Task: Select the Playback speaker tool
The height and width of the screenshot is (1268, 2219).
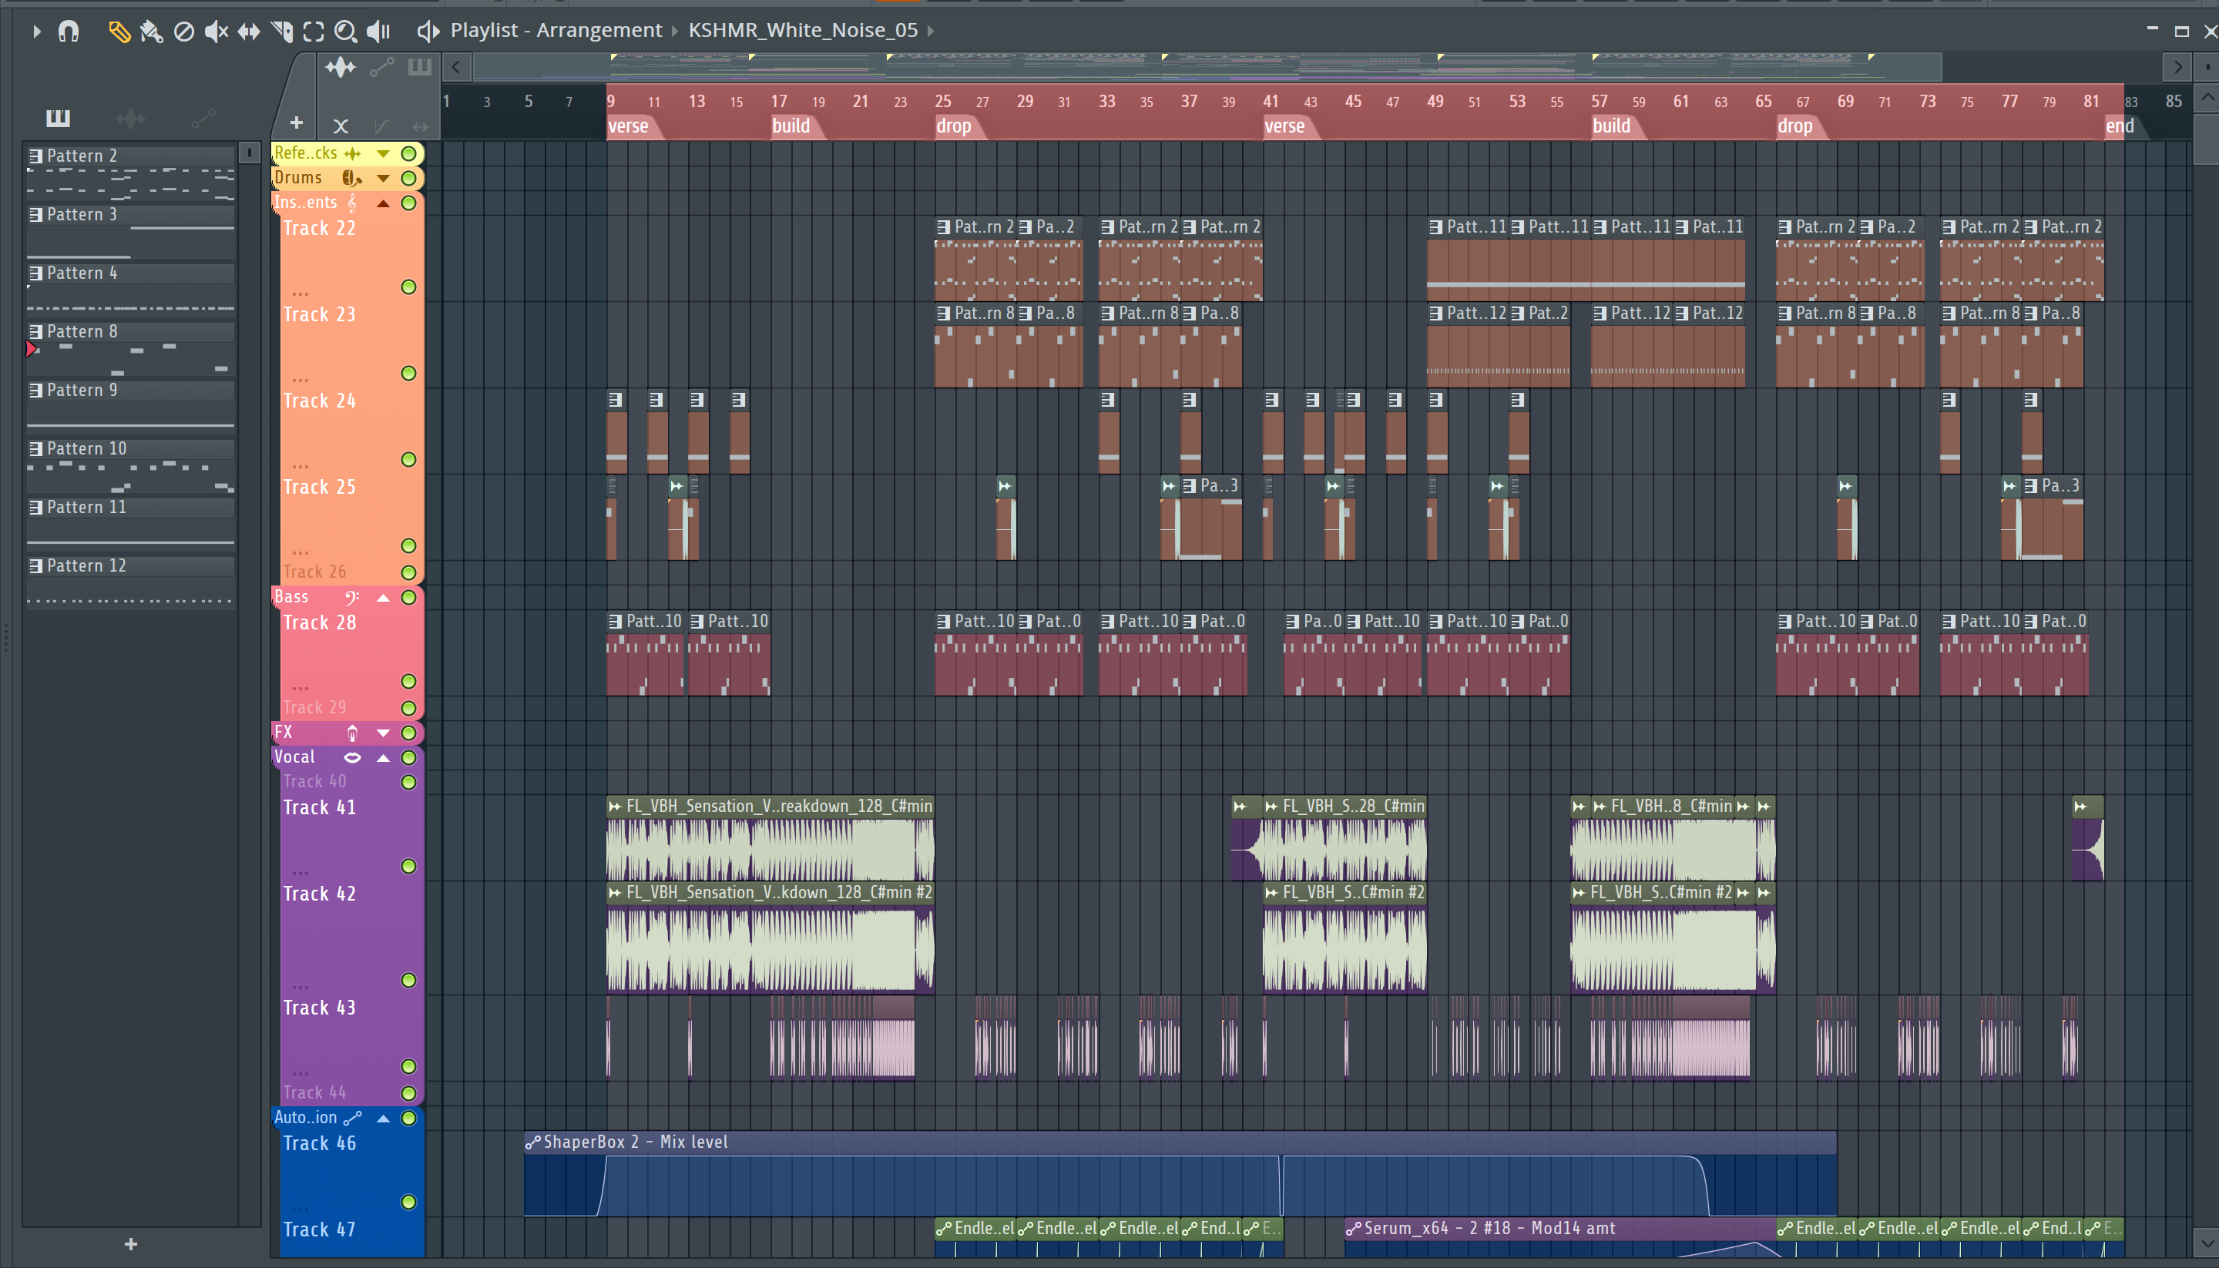Action: coord(378,32)
